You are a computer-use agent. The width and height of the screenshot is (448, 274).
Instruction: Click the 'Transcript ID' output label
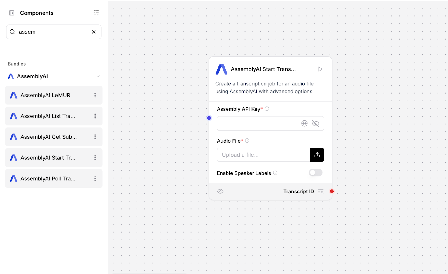[x=298, y=191]
